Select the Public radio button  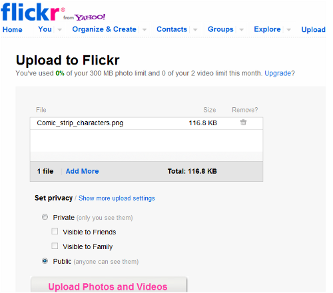45,261
